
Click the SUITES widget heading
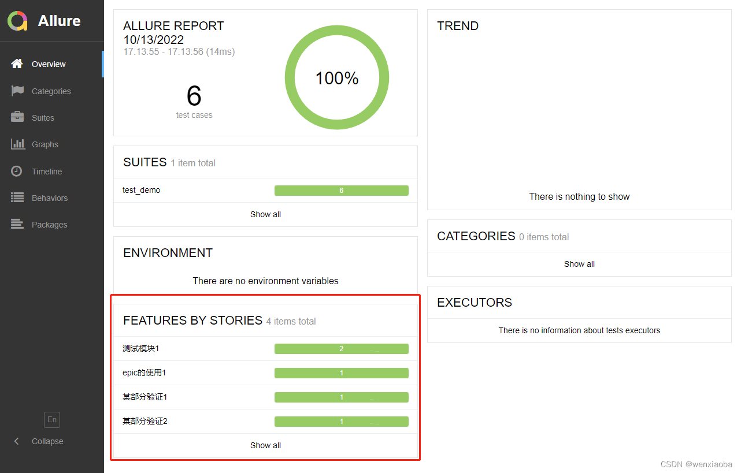145,162
